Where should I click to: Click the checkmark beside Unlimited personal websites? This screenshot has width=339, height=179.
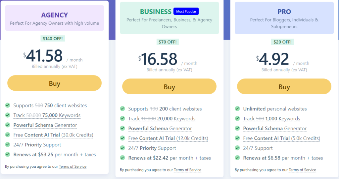point(237,109)
